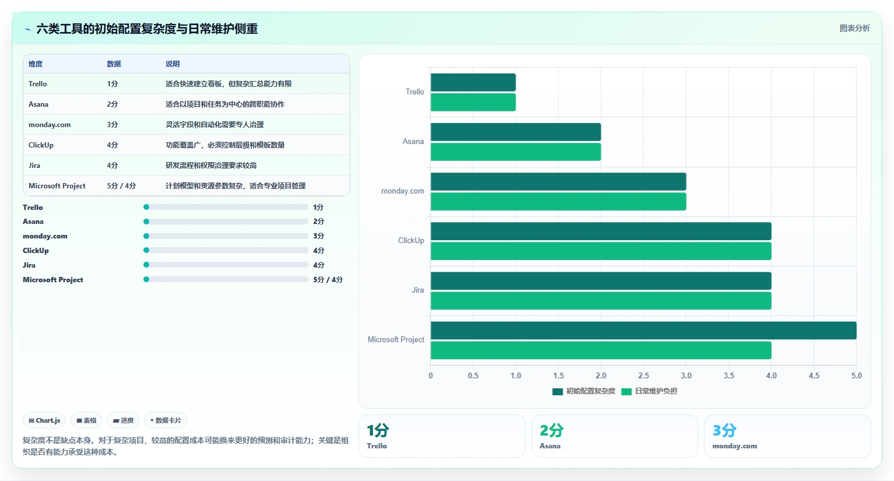This screenshot has width=894, height=481.
Task: Click 适合快速建立看板 description cell
Action: click(x=228, y=84)
